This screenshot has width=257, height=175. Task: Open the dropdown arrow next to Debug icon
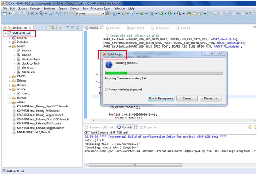pyautogui.click(x=156, y=14)
